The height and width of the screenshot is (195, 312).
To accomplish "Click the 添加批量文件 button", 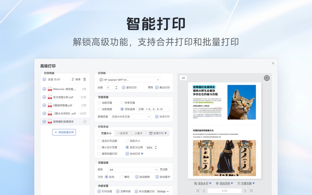I will [64, 132].
